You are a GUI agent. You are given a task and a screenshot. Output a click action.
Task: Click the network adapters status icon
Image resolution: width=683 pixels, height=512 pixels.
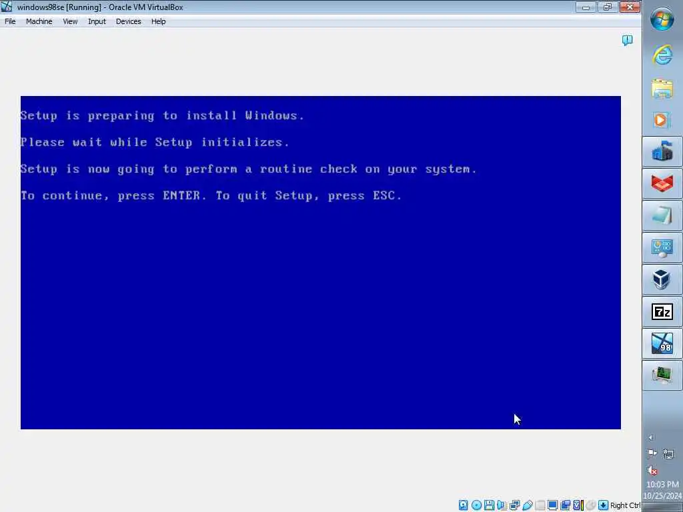point(515,505)
